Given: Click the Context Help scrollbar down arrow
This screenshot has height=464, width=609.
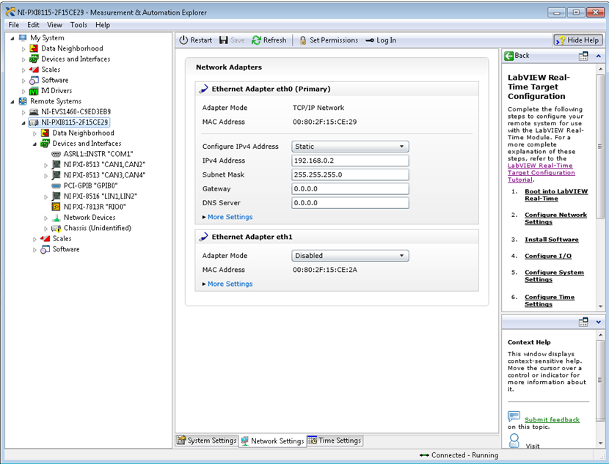Looking at the screenshot, I should pyautogui.click(x=600, y=443).
